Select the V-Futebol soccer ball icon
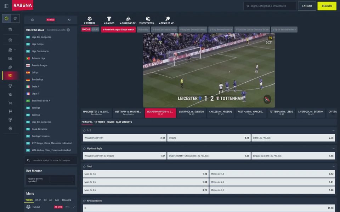Screen dimensions: 340x212 [90, 19]
